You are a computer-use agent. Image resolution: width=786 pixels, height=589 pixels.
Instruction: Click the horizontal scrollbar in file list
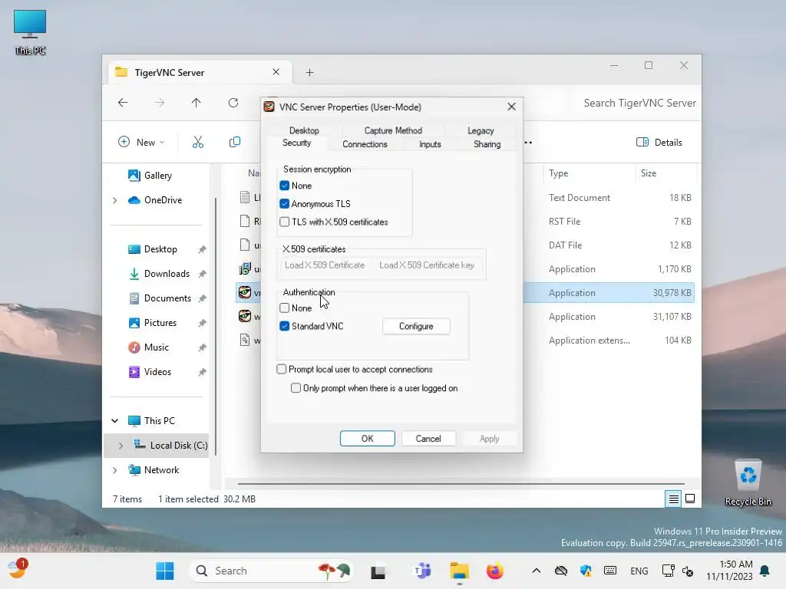pos(461,484)
